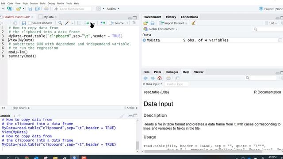Expand MyData object blue arrow icon
Image resolution: width=283 pixels, height=159 pixels.
[x=144, y=40]
